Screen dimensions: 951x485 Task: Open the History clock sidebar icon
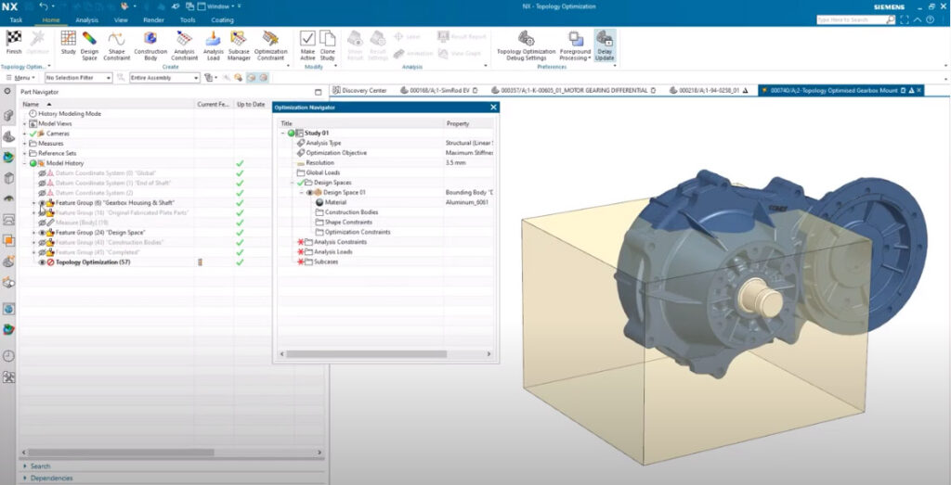8,356
